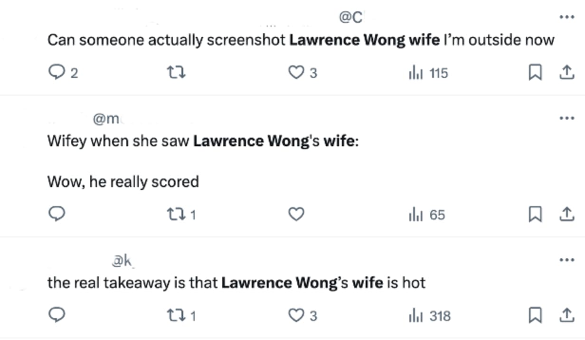Reply to the 'real takeaway' tweet
The width and height of the screenshot is (585, 340).
[x=57, y=315]
